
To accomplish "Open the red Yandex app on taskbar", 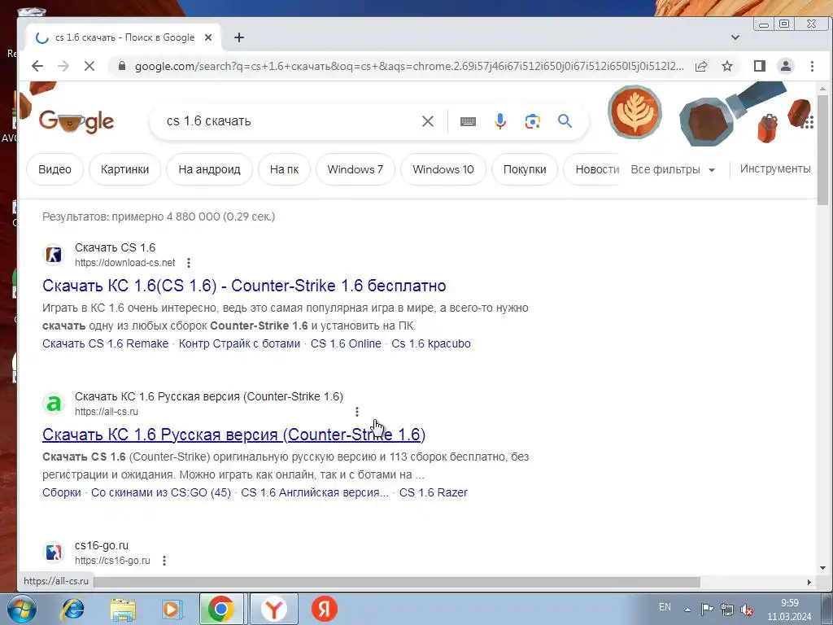I will pyautogui.click(x=324, y=609).
